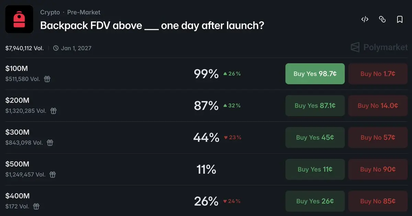This screenshot has height=216, width=412.
Task: Buy Yes at 11¢ for $500M
Action: click(x=315, y=169)
